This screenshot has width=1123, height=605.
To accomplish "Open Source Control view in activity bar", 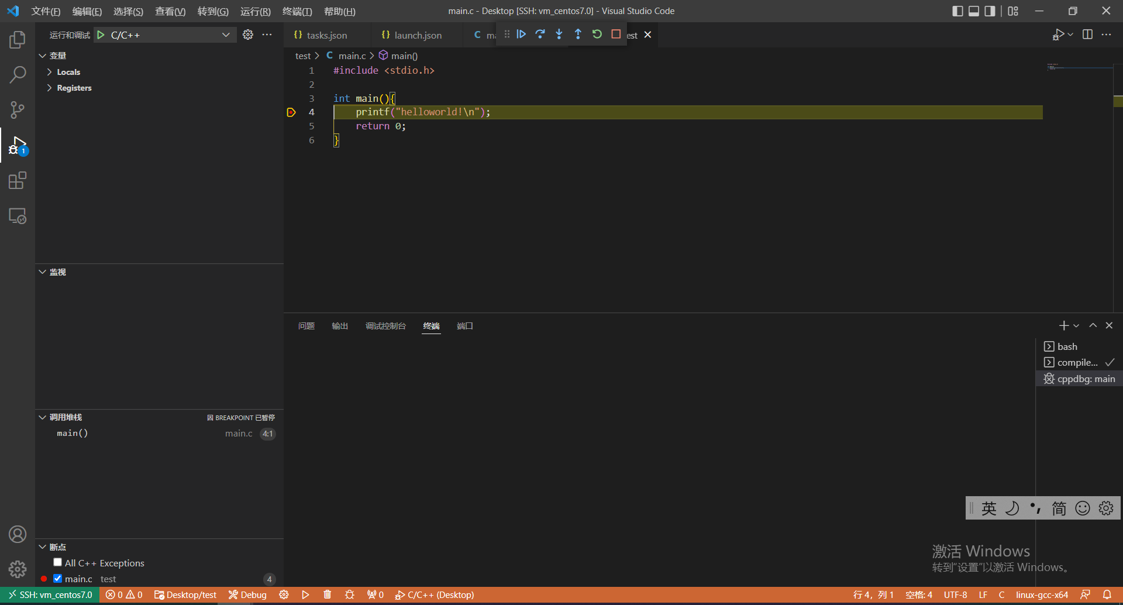I will [x=18, y=110].
